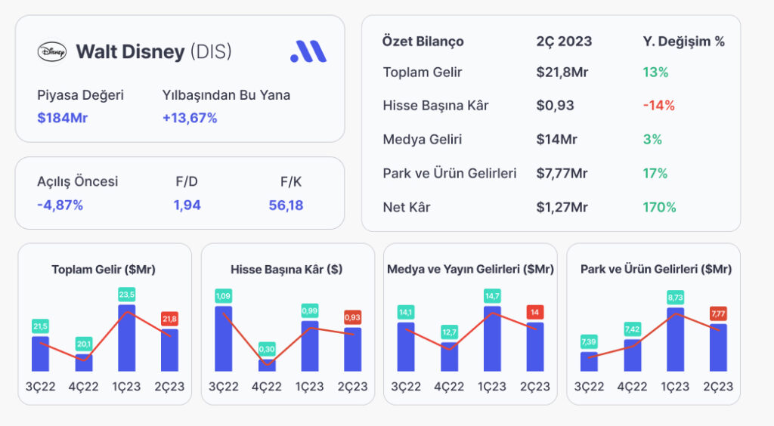Click the Disney logo icon

point(52,51)
